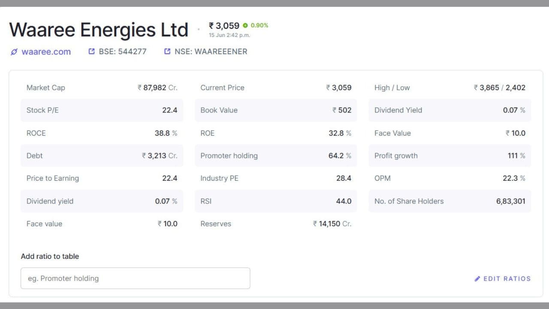
Task: Select the 32.8 % ROE value
Action: point(340,133)
